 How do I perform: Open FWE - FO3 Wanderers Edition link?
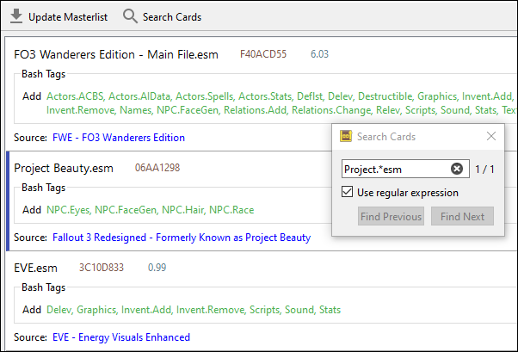point(119,138)
